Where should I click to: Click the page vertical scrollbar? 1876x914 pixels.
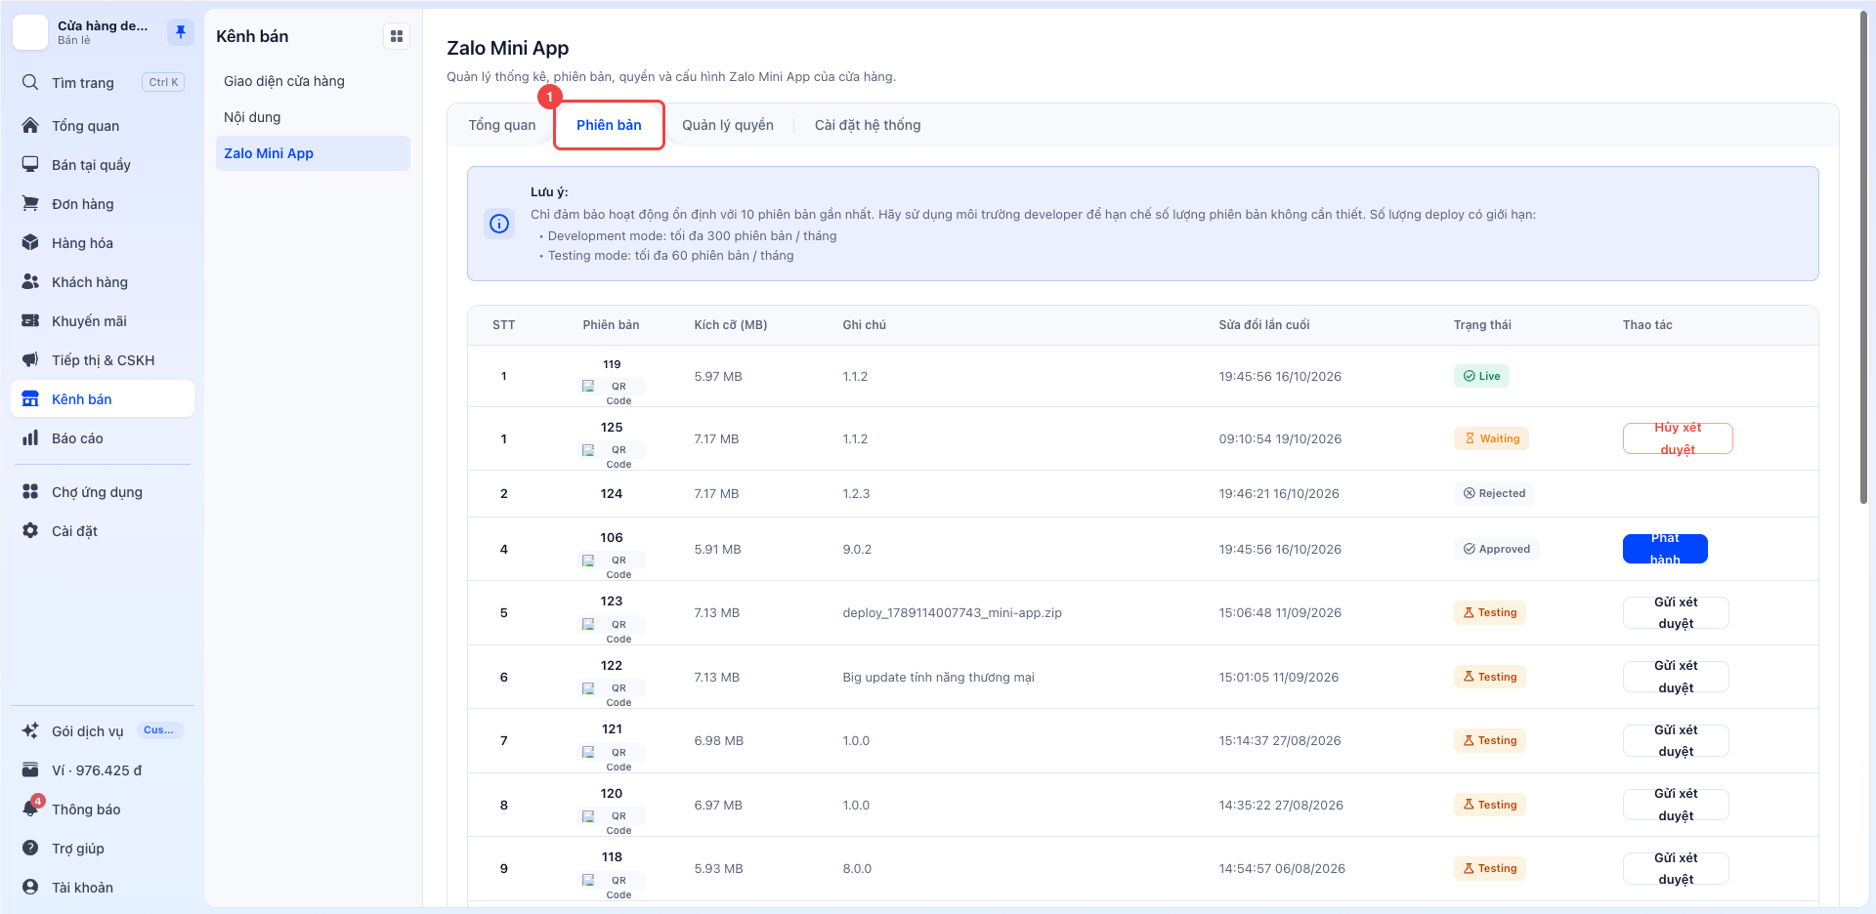click(x=1864, y=259)
